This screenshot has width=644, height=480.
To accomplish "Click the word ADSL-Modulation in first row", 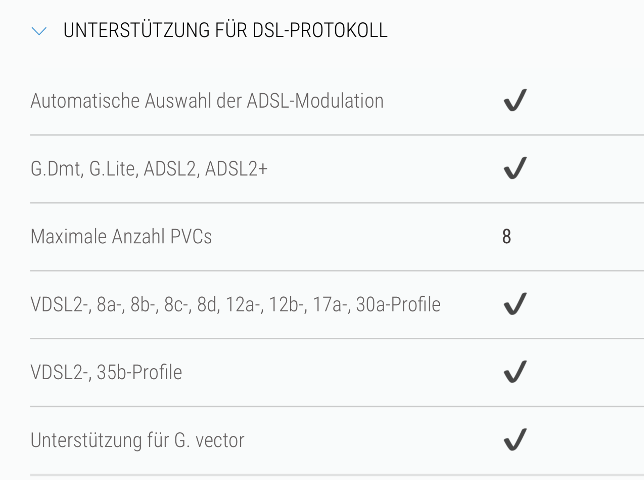I will 315,101.
